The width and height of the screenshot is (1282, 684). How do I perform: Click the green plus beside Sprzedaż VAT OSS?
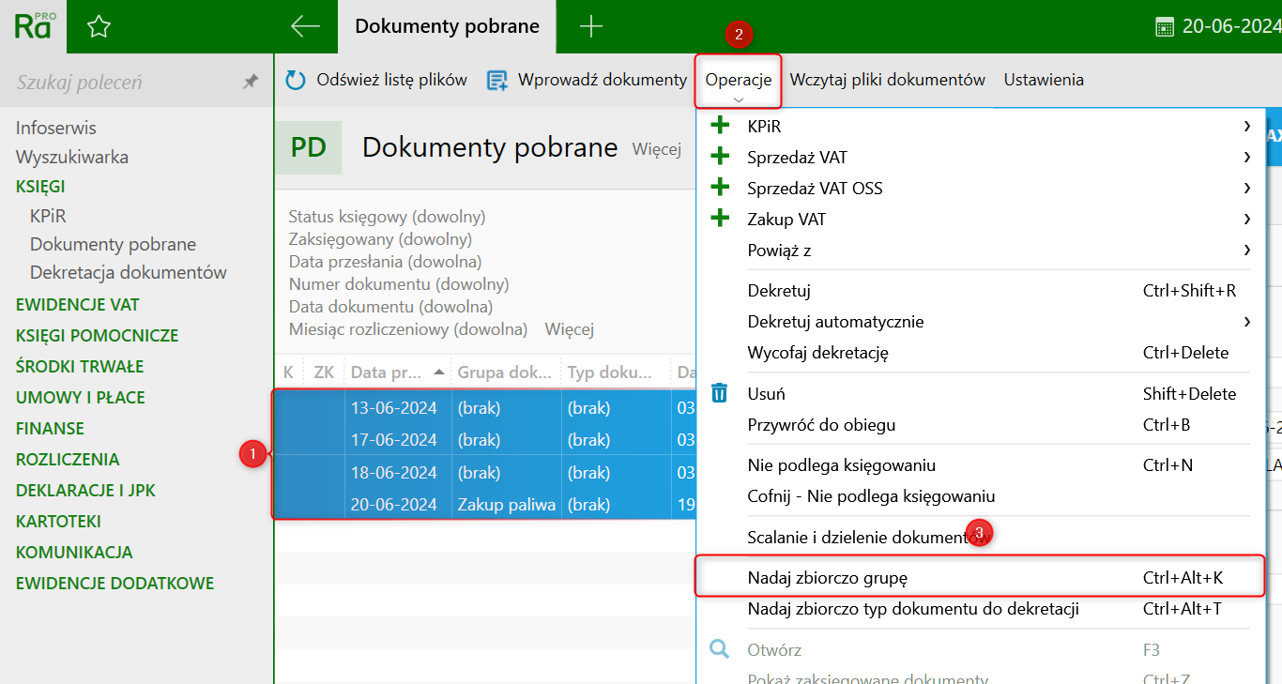[720, 188]
